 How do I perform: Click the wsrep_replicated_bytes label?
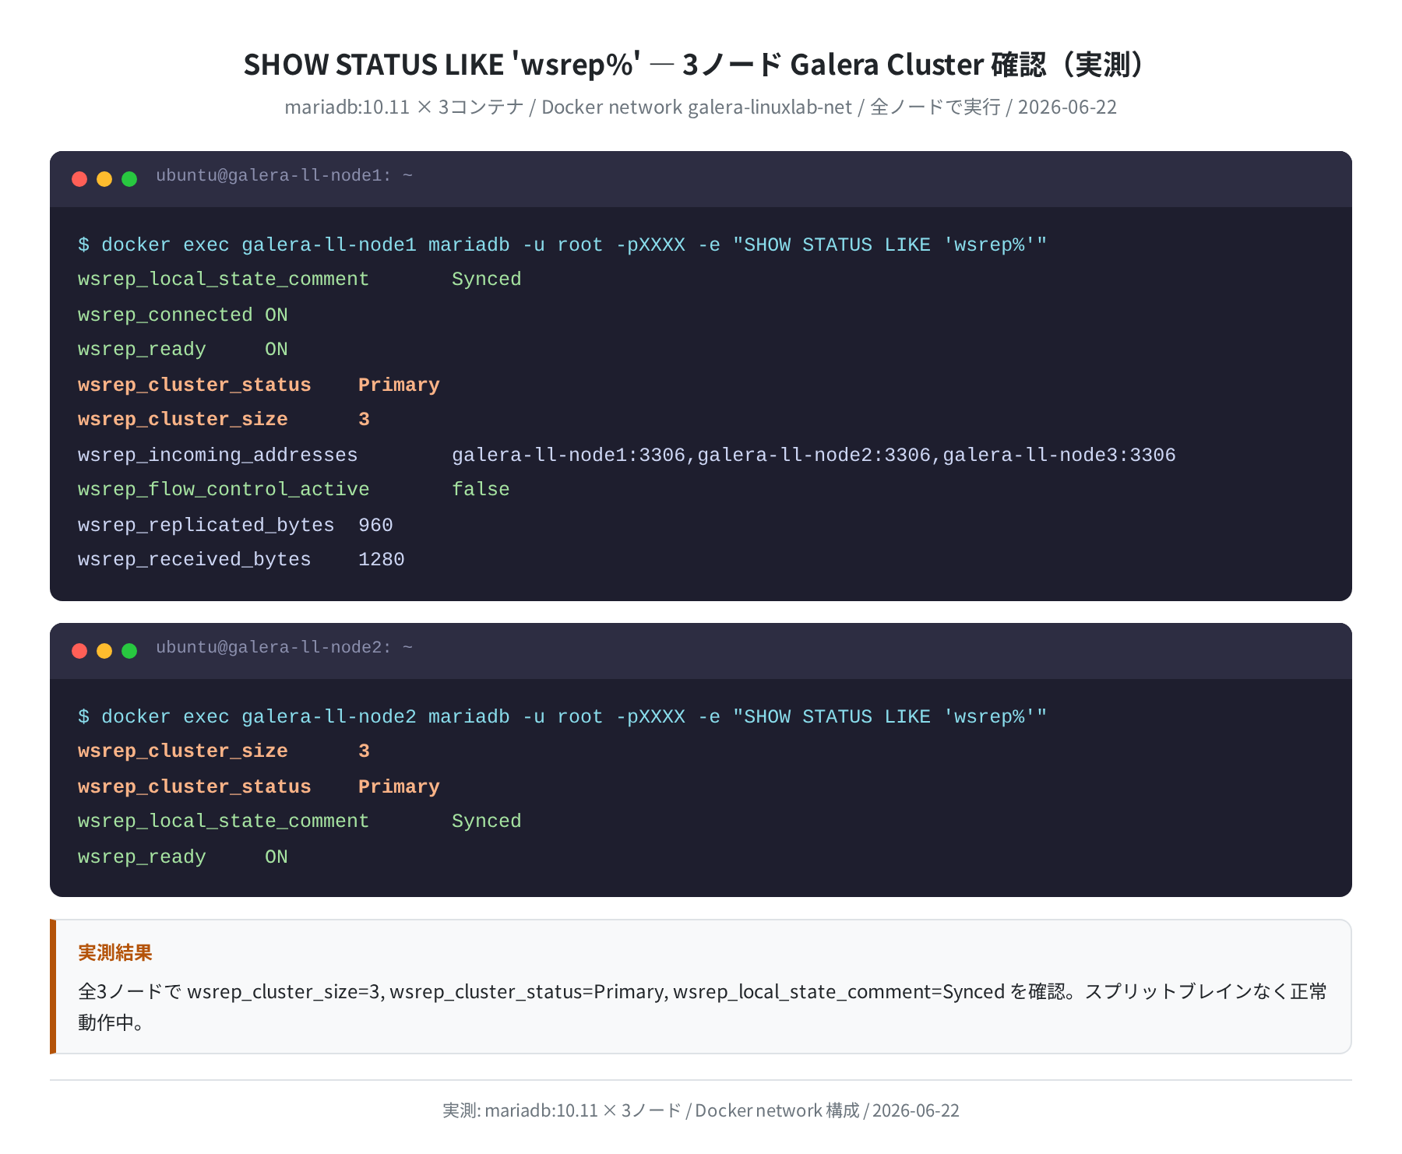click(x=206, y=526)
